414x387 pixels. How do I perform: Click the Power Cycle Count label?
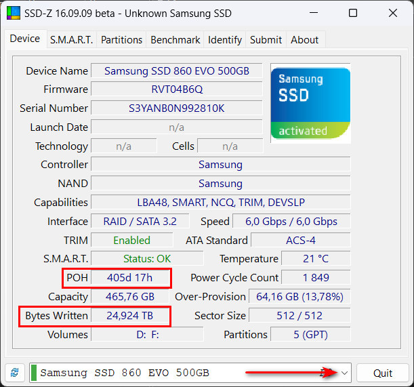tap(234, 278)
